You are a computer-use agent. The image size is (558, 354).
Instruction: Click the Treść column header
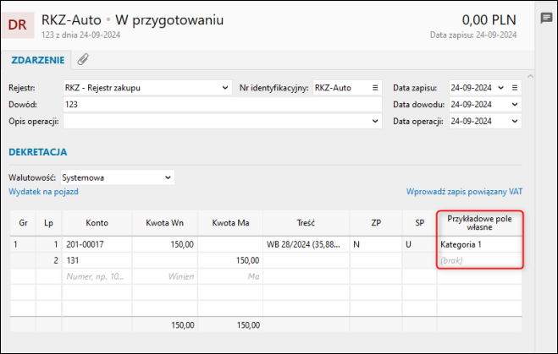[x=306, y=223]
